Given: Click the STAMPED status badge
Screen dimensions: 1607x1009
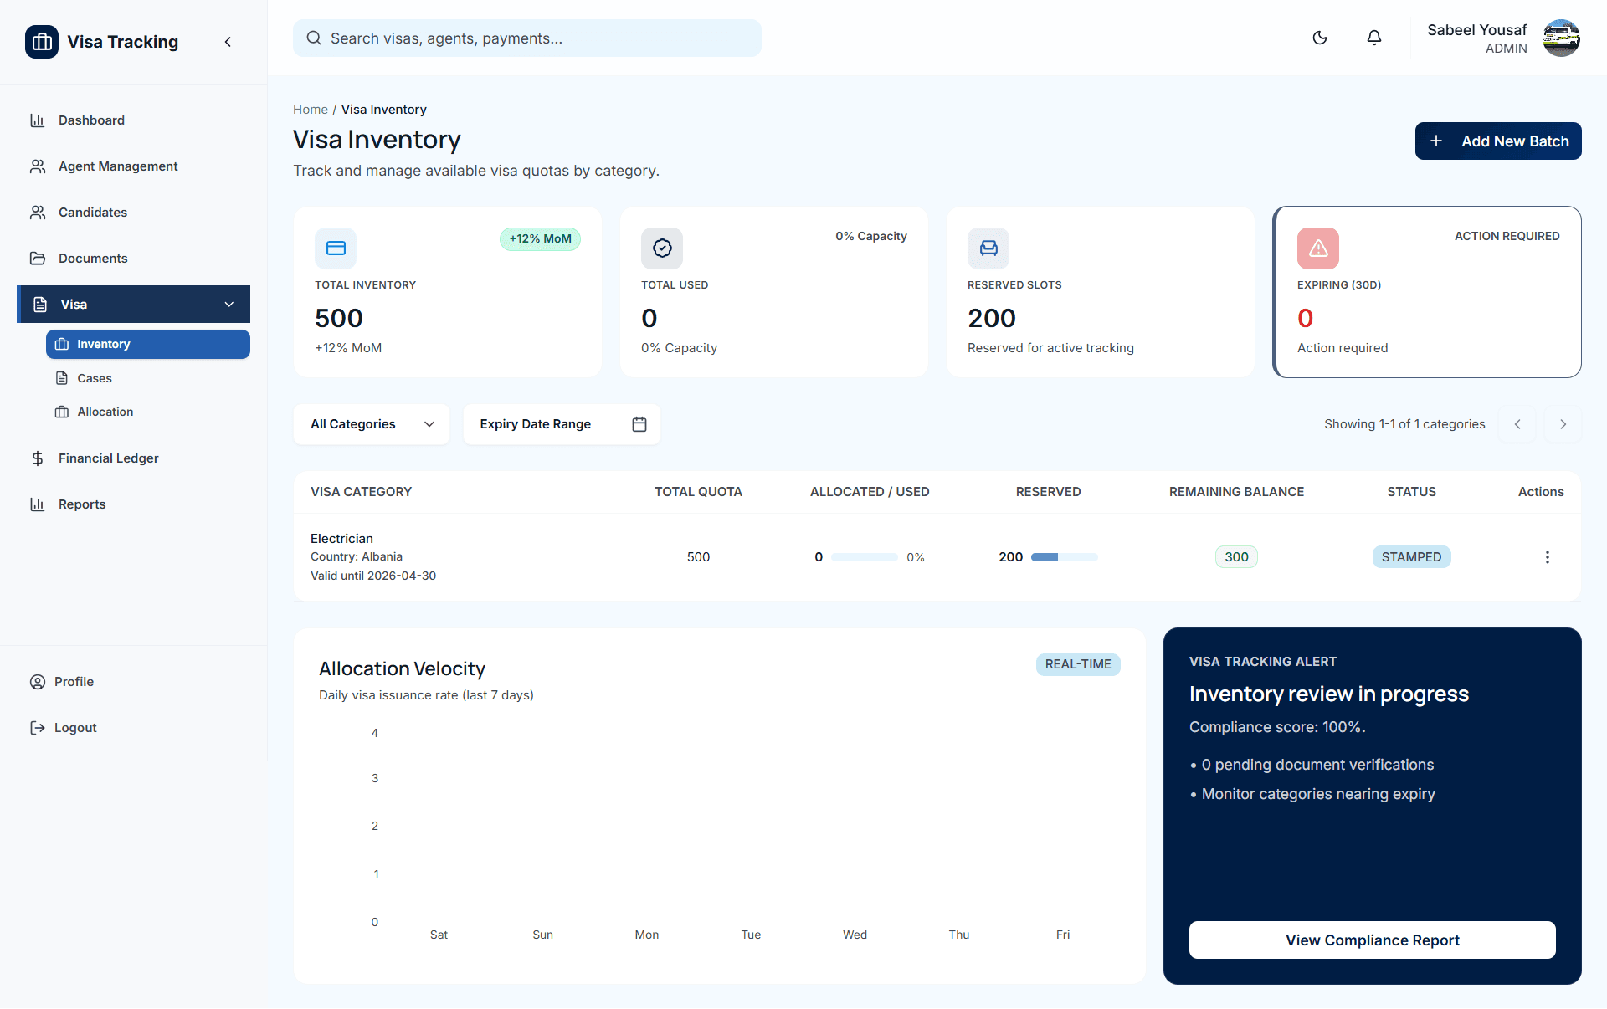Looking at the screenshot, I should [x=1411, y=557].
